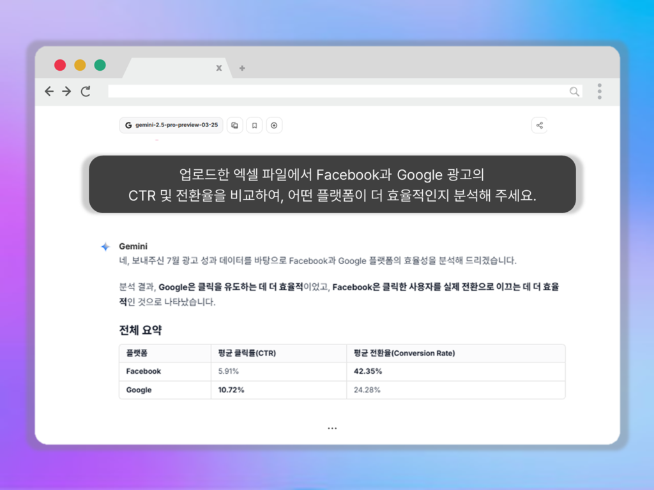654x490 pixels.
Task: Click the green maximize window button
Action: (100, 65)
